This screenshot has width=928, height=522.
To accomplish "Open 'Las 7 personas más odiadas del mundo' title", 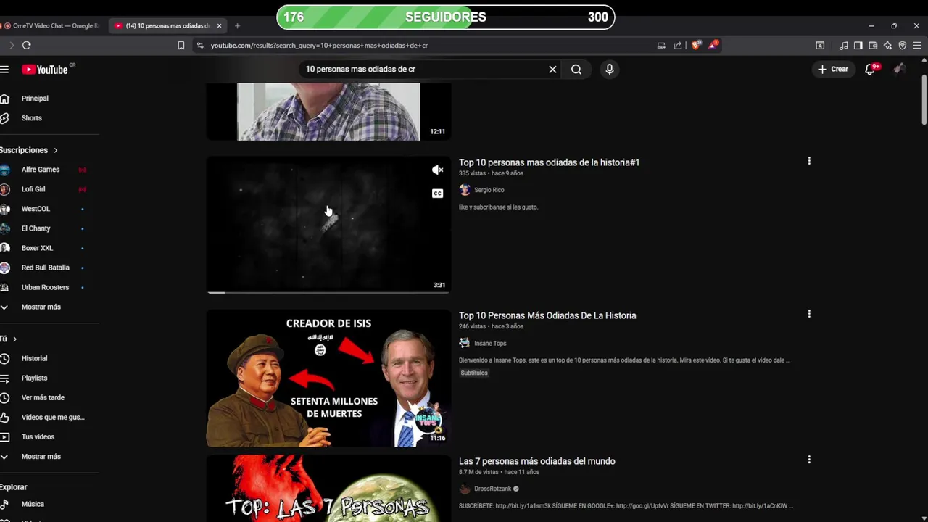I will tap(536, 461).
